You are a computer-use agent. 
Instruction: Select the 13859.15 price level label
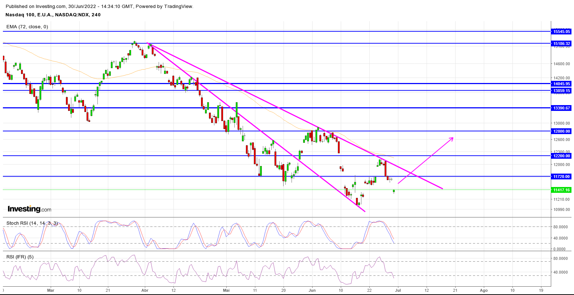pos(561,91)
